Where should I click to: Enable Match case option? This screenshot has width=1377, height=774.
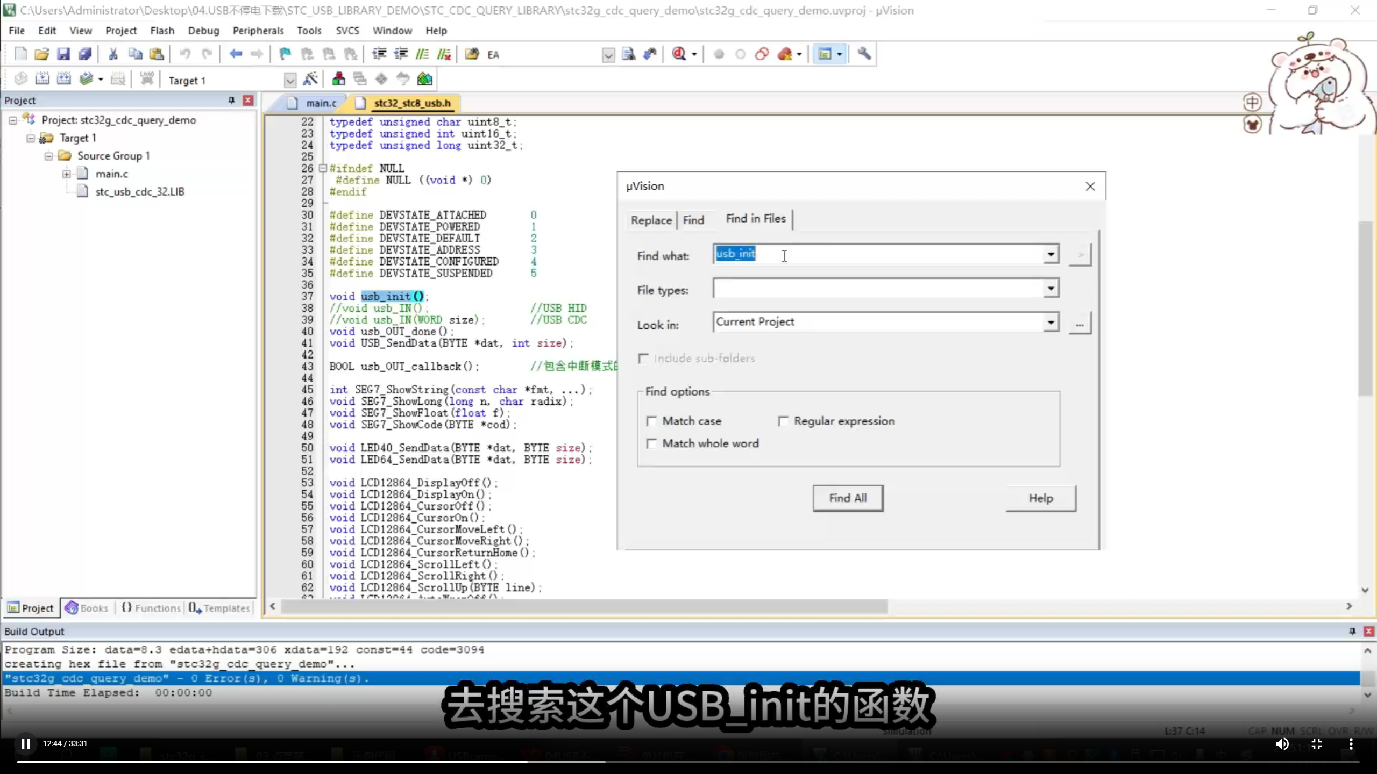tap(652, 421)
